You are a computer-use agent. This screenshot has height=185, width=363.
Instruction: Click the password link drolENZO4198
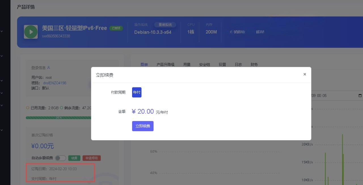pos(54,83)
